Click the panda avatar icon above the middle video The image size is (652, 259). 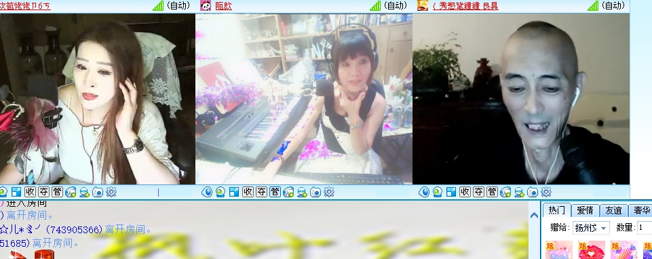206,5
